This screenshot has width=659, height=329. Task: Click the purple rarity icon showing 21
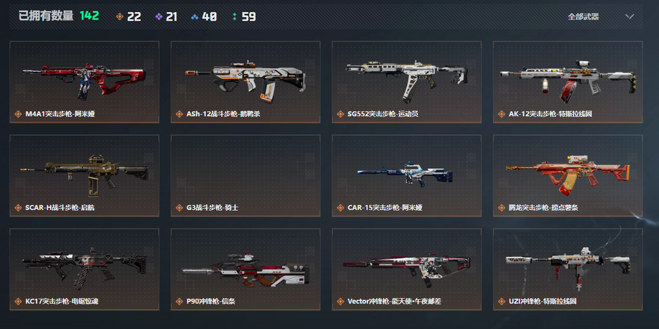tap(159, 17)
